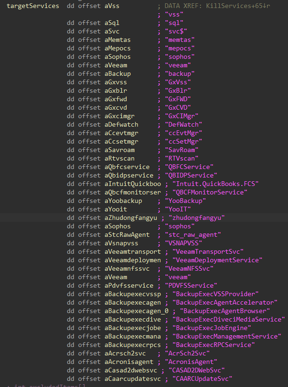
Task: Click the aVeeamdeploymen offset symbol
Action: [133, 260]
